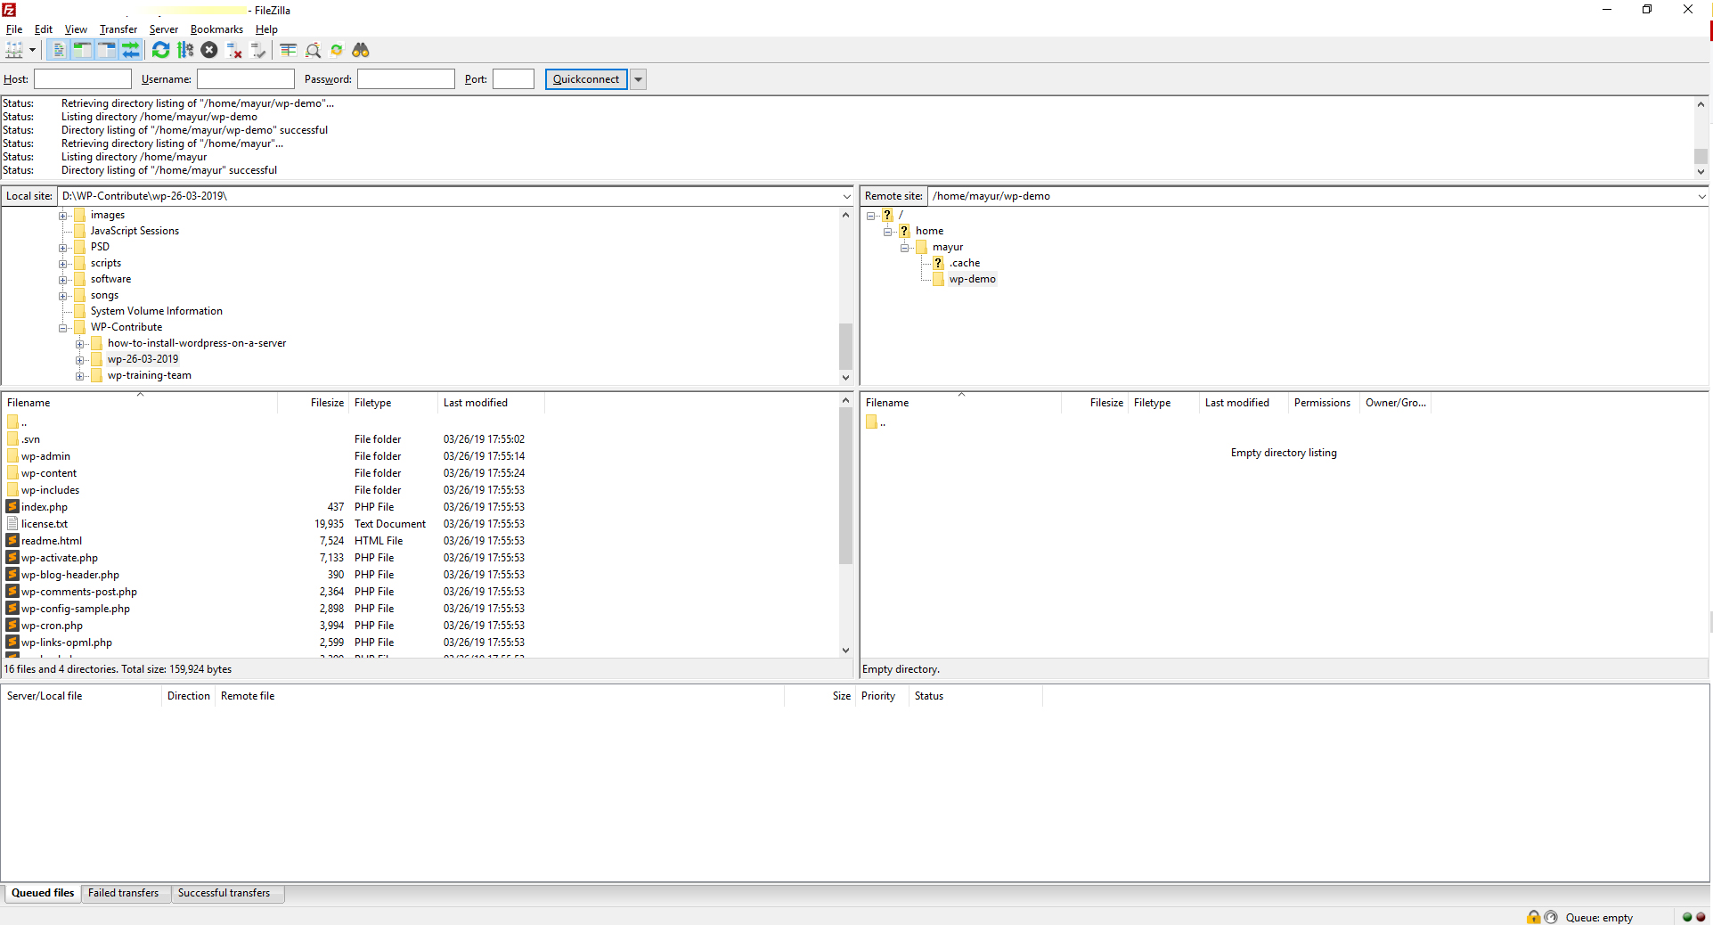Open the Quickconnect history dropdown
Viewport: 1713px width, 925px height.
coord(639,79)
